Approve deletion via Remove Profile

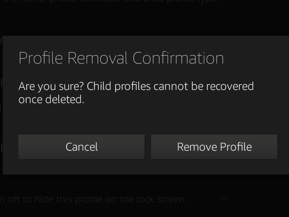pyautogui.click(x=214, y=147)
